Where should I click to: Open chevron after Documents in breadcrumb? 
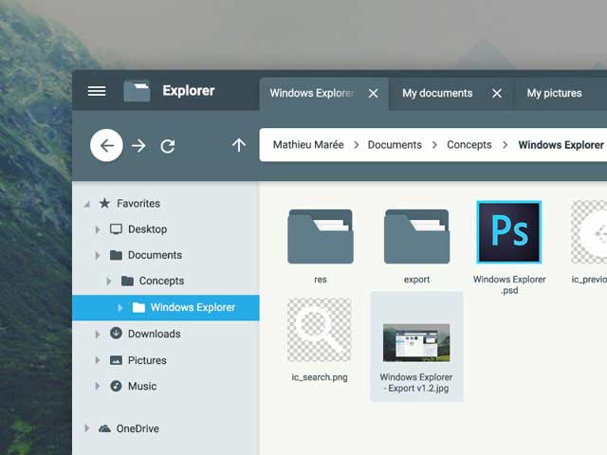pos(434,145)
